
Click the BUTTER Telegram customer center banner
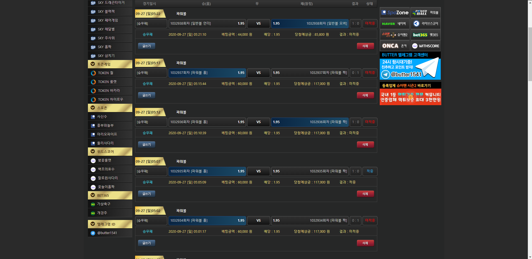[x=410, y=66]
